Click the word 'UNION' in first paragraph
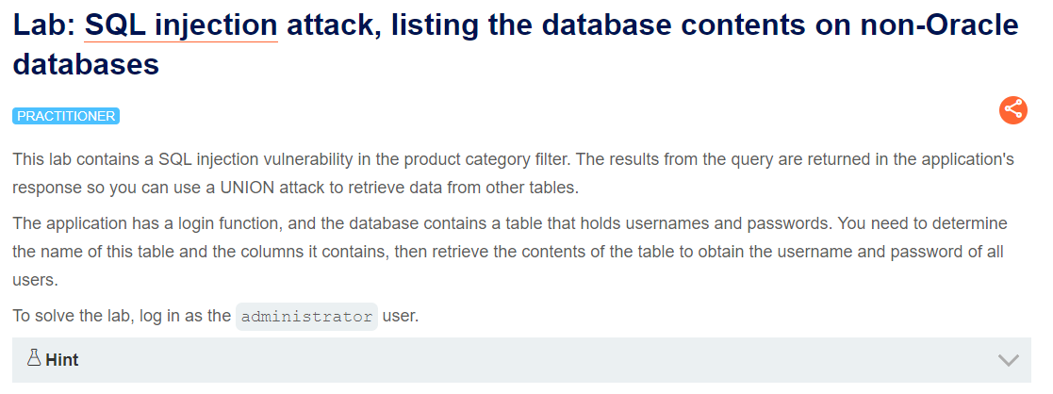Screen dimensions: 1053x394 point(248,188)
